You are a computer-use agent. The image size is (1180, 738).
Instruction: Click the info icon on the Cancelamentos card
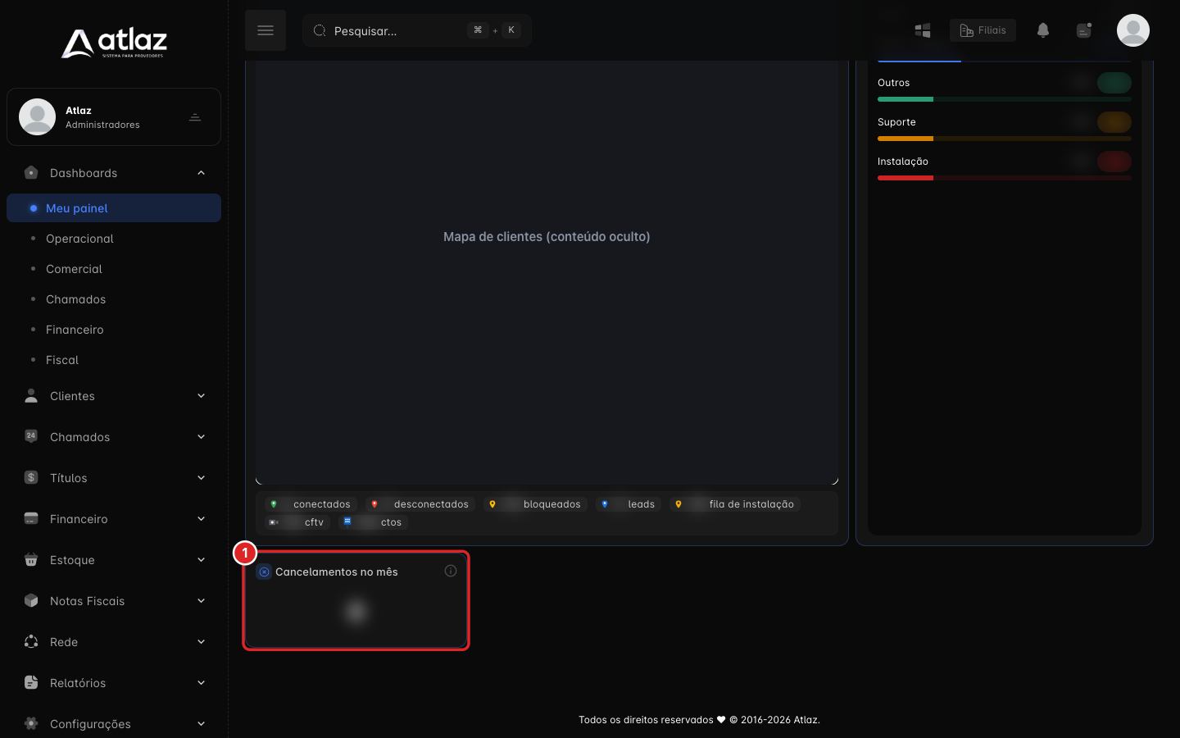tap(451, 571)
